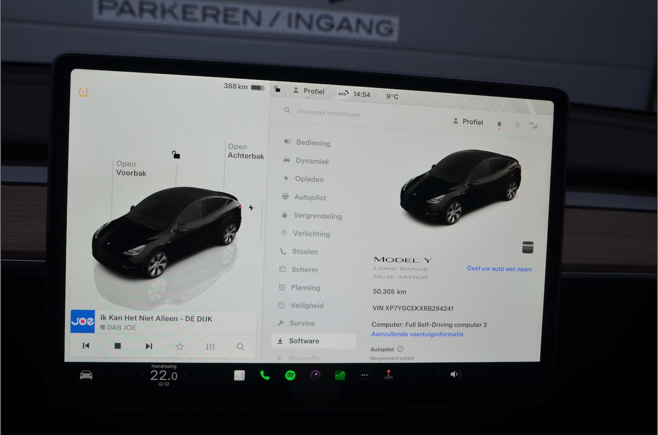Open the Phone app in the dock
Image resolution: width=658 pixels, height=435 pixels.
(x=265, y=375)
